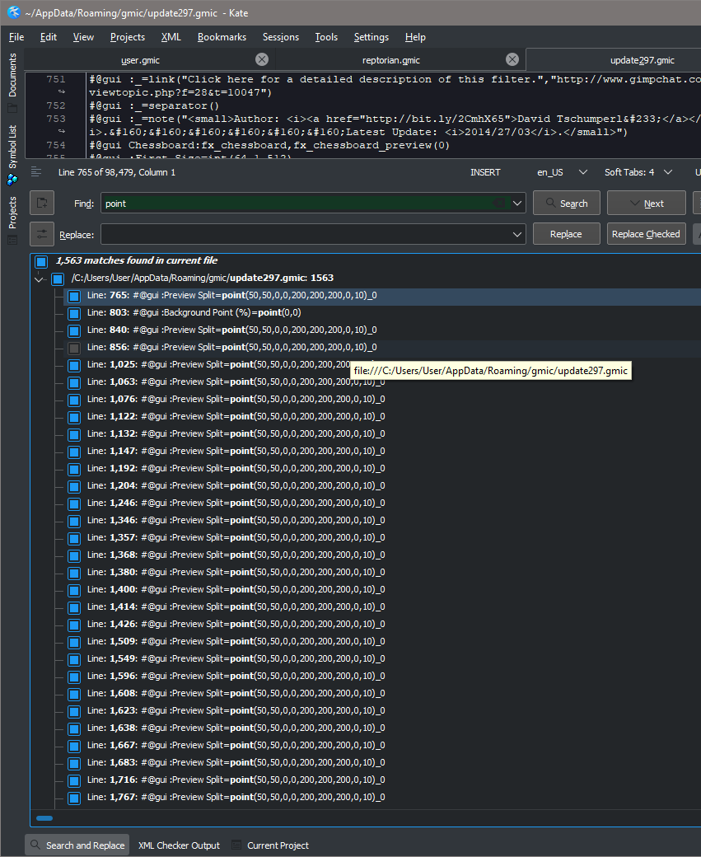This screenshot has height=857, width=701.
Task: Click the Search button
Action: point(566,203)
